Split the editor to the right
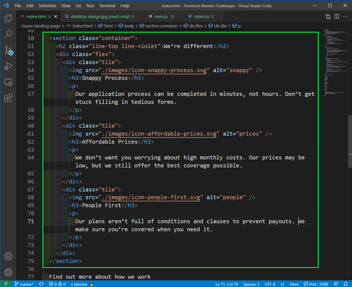 tap(337, 17)
